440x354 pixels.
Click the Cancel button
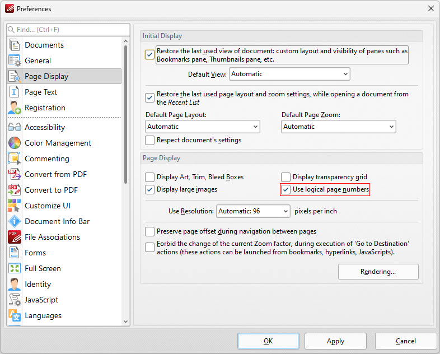point(406,341)
